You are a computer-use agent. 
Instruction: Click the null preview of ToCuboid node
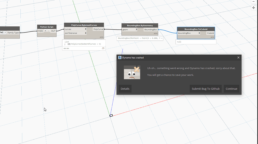click(x=196, y=42)
